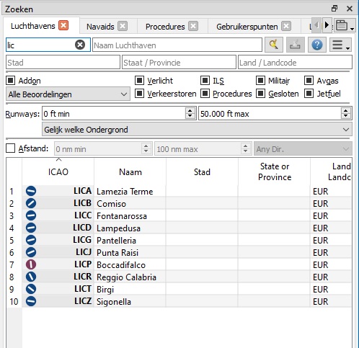Click the LICA Lamezia Terme airport icon
This screenshot has height=348, width=359.
[31, 191]
